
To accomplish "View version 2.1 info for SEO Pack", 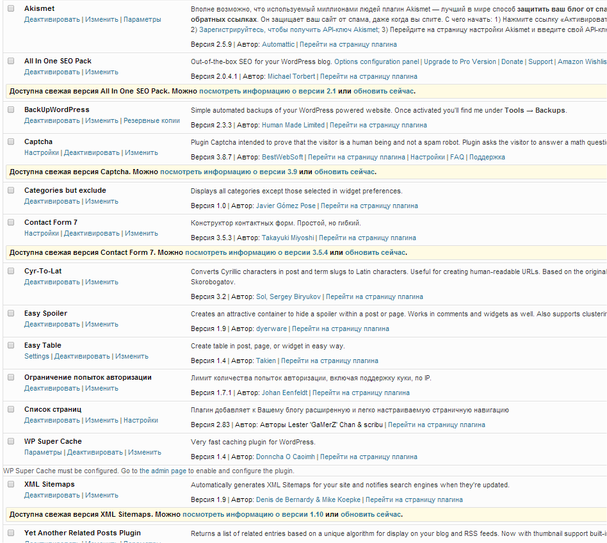I will pyautogui.click(x=267, y=92).
